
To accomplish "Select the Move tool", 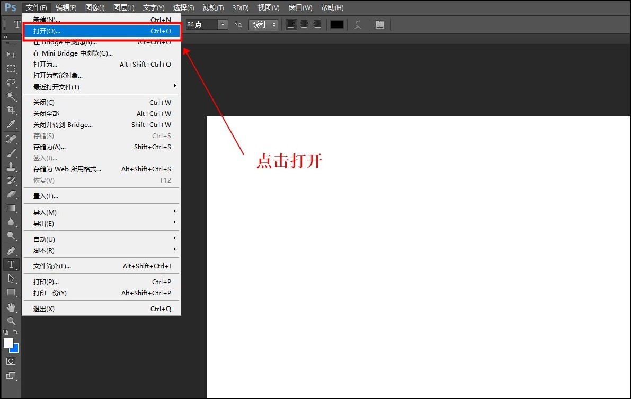I will pyautogui.click(x=11, y=55).
